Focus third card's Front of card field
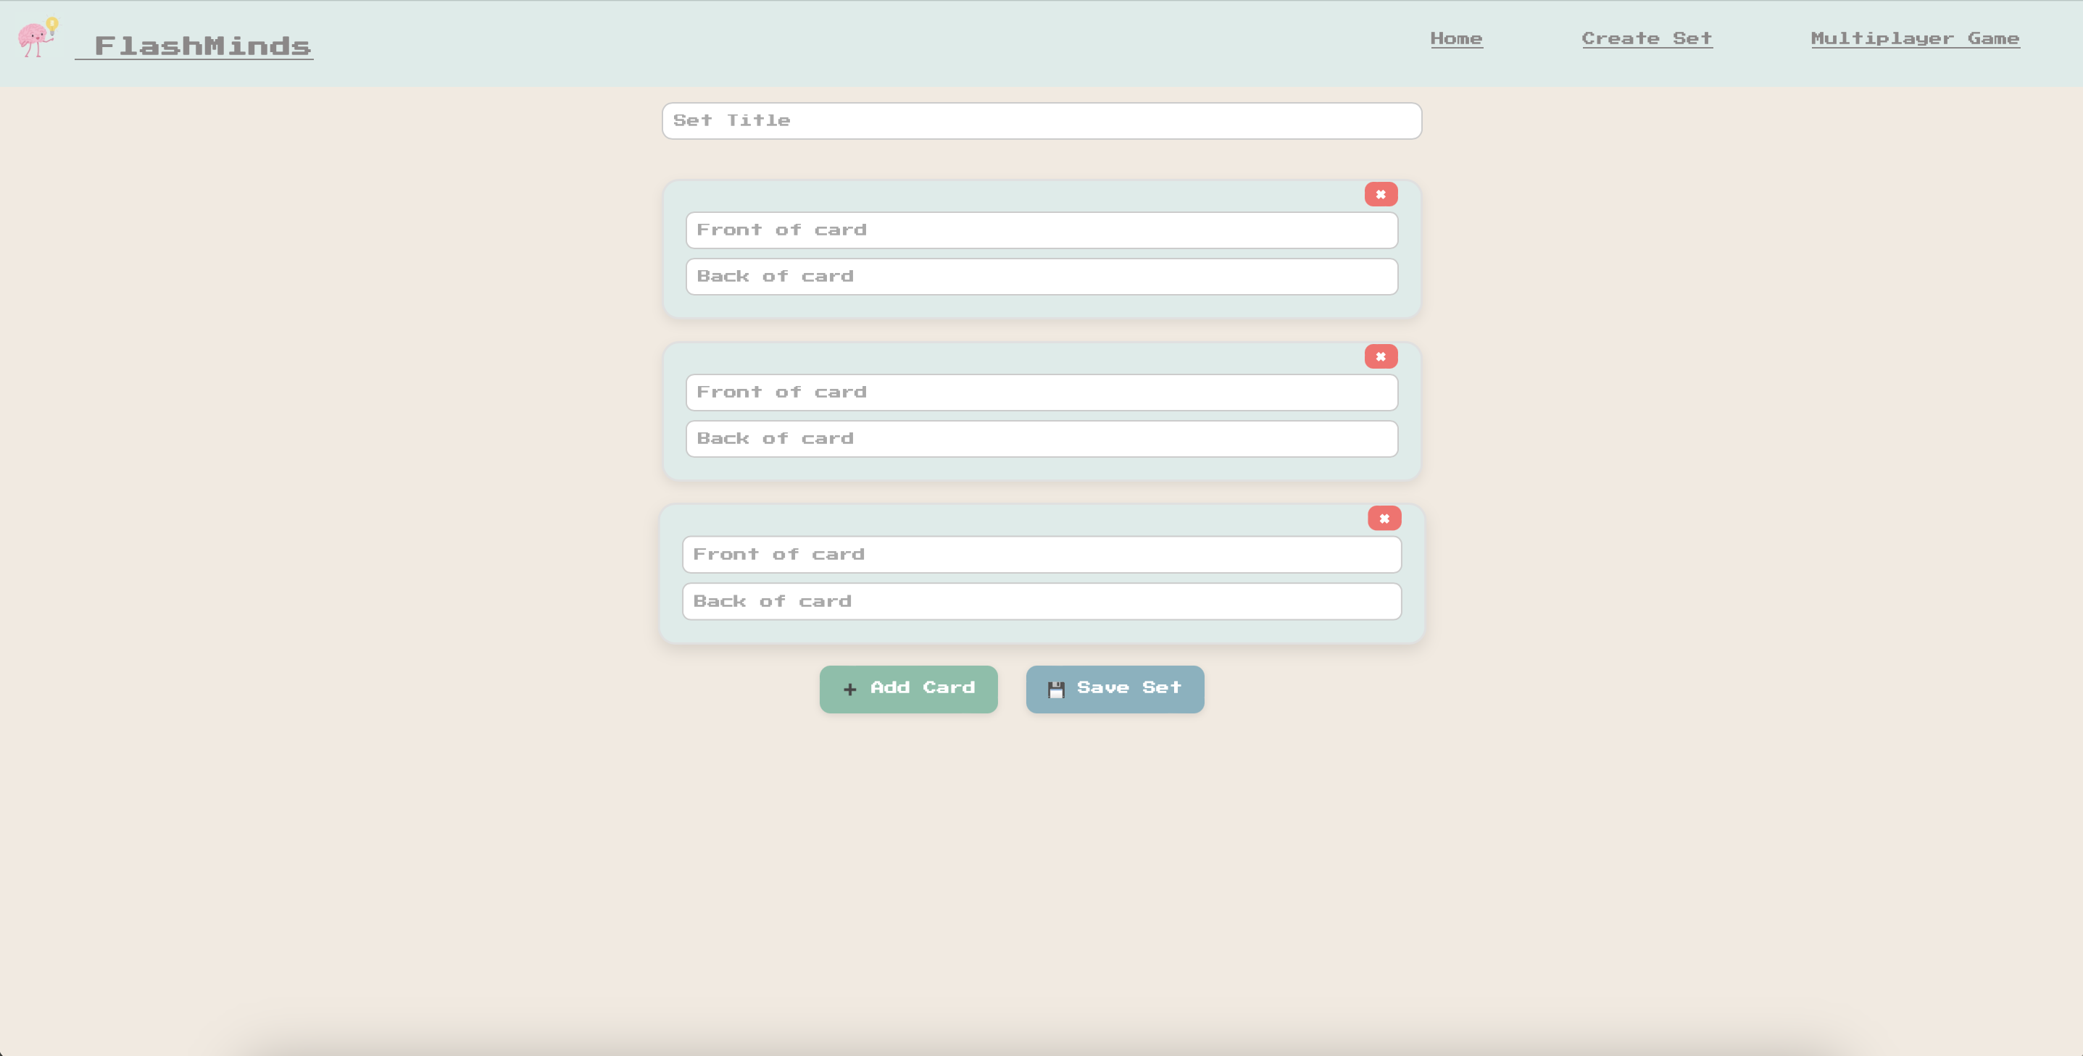This screenshot has height=1056, width=2083. [x=1041, y=555]
